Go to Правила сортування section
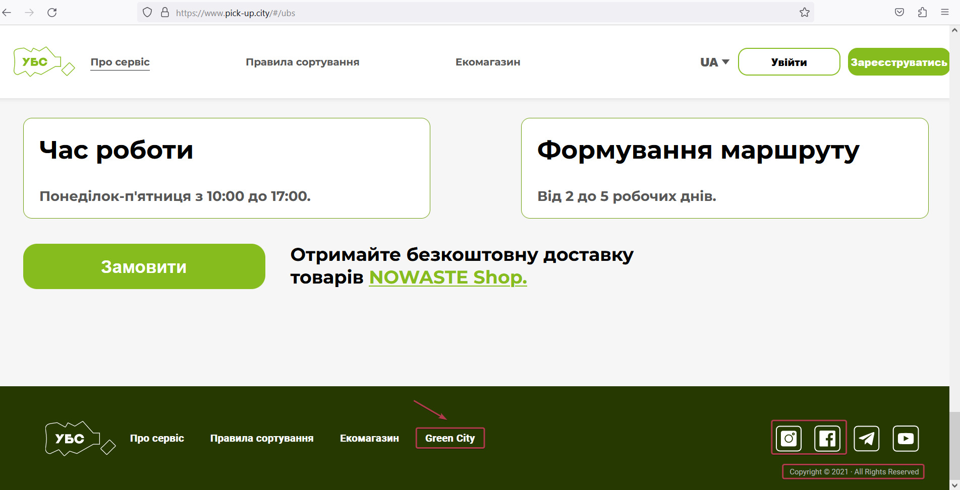960x490 pixels. pos(302,61)
